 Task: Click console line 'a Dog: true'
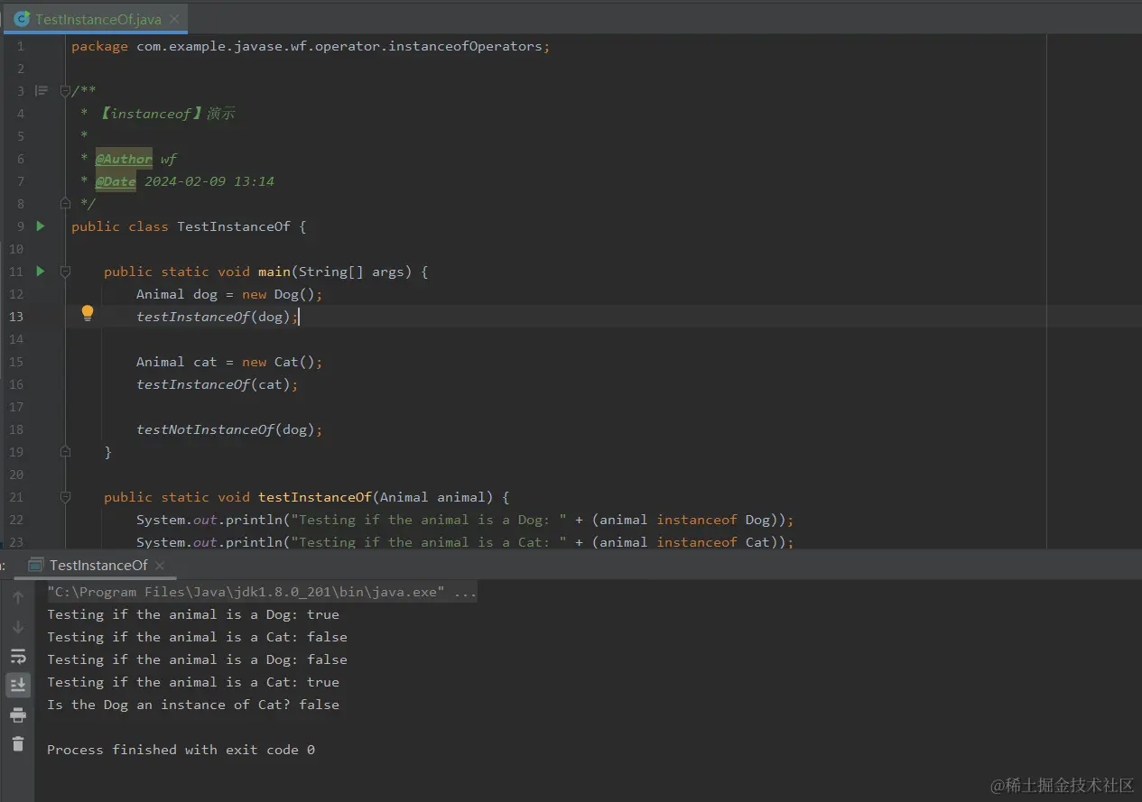coord(193,614)
